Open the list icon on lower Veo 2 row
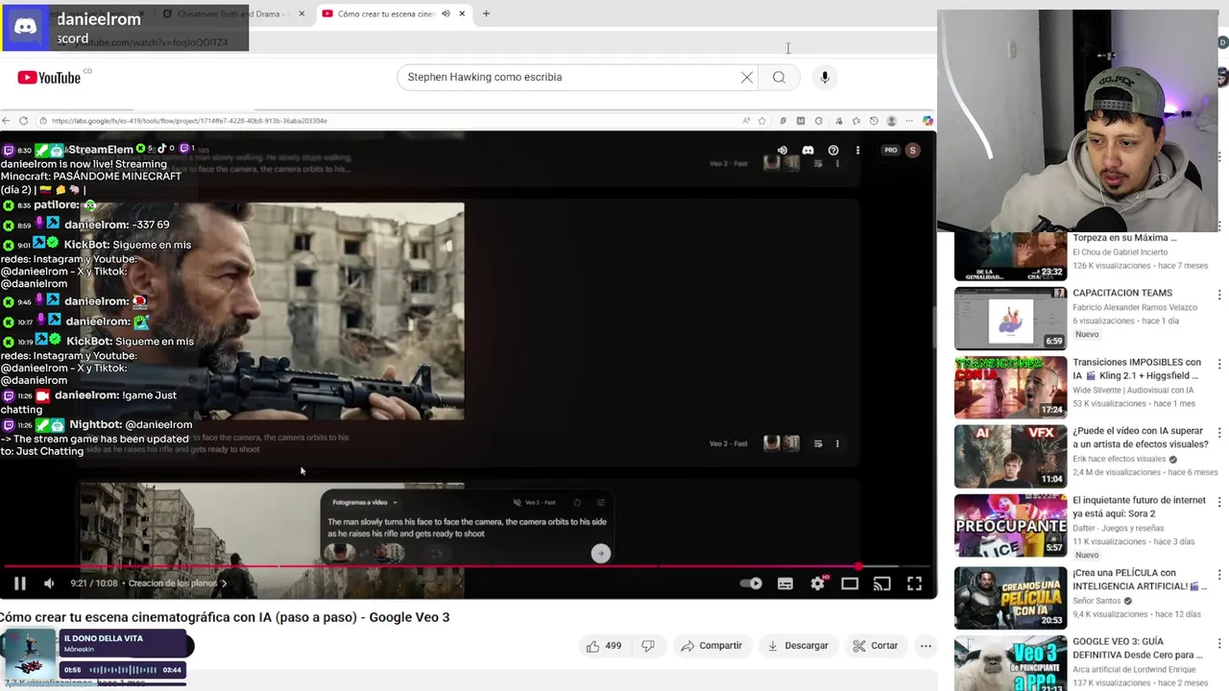 point(818,443)
